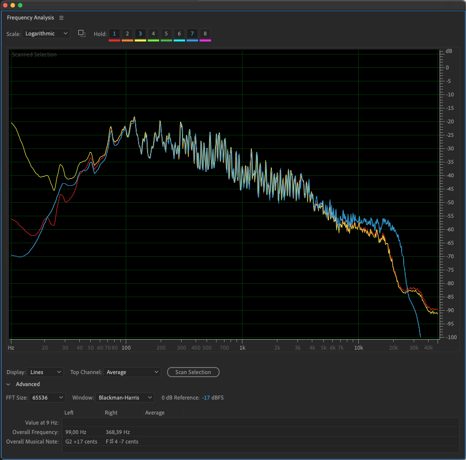Screen dimensions: 466x460
Task: Click the F#4 -7 cents musical note
Action: (122, 442)
